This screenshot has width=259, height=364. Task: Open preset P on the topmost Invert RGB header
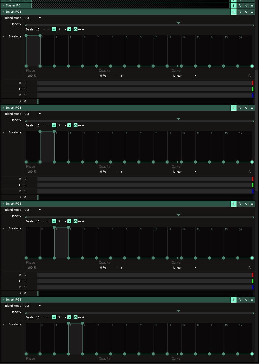(239, 12)
